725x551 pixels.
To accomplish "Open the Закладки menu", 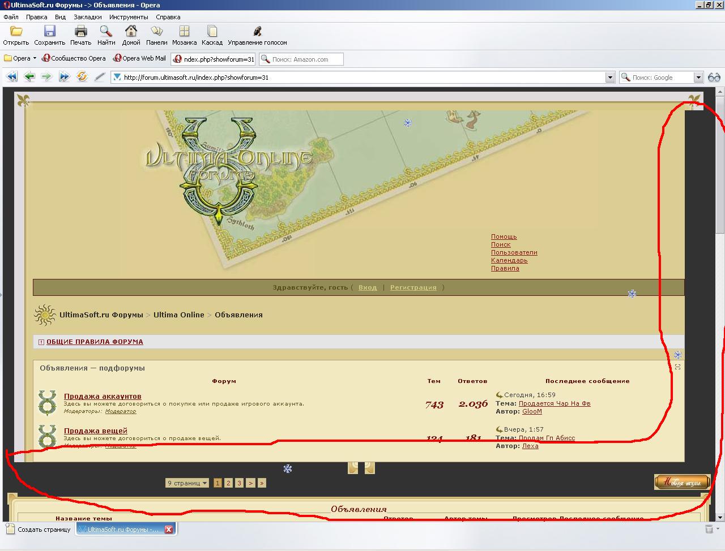I will 88,17.
